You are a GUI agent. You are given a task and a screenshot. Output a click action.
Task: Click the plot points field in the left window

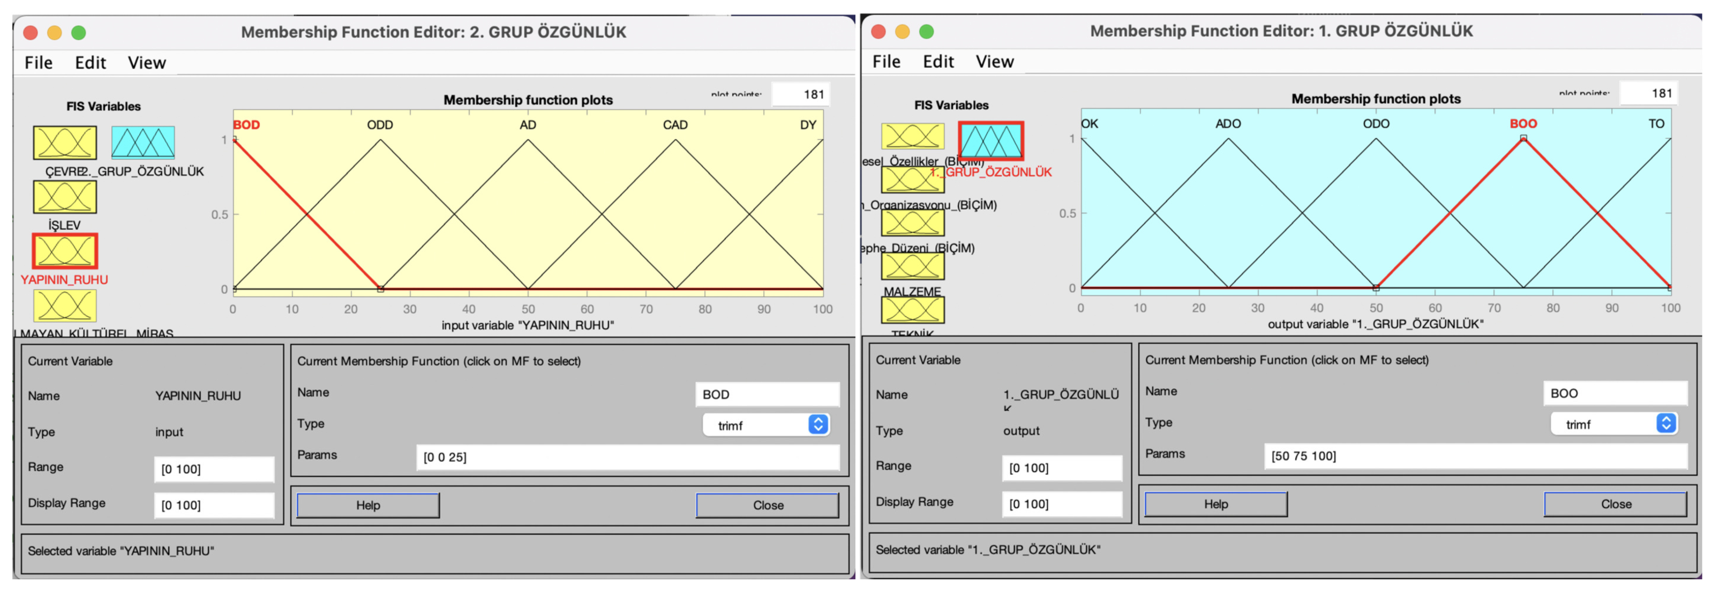[801, 94]
